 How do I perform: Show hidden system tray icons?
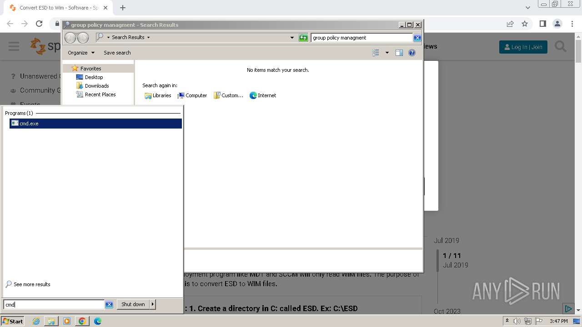507,321
